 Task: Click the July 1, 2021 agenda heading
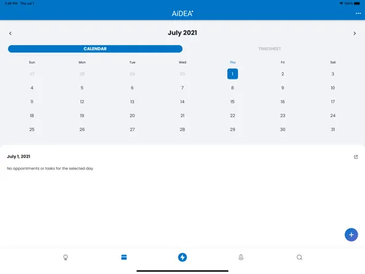[x=19, y=157]
